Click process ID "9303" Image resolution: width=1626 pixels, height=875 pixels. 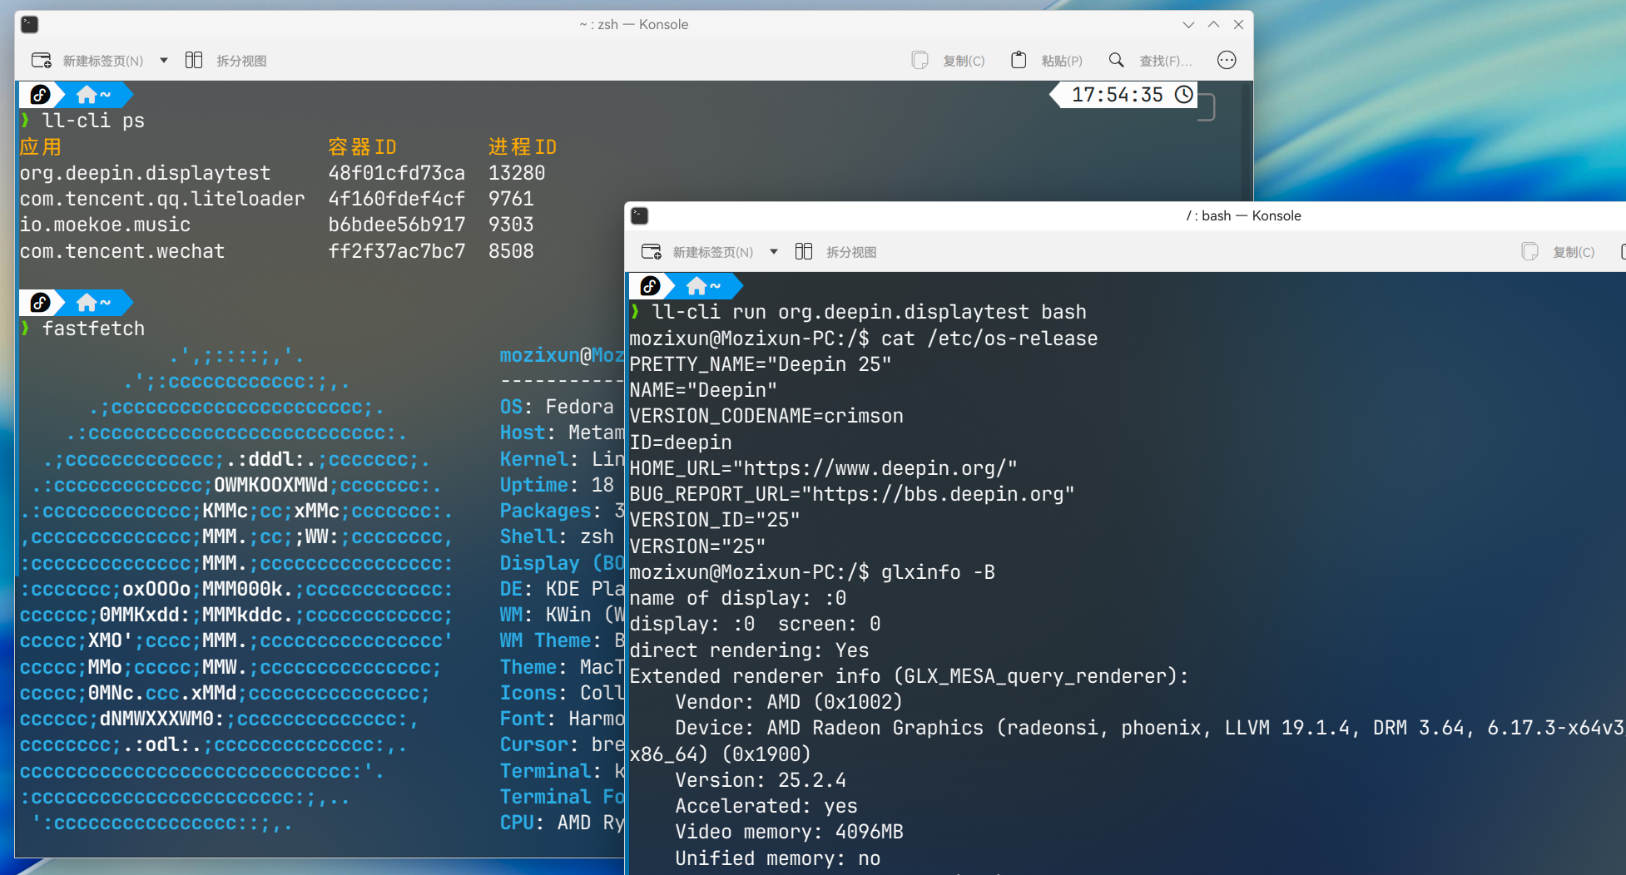[x=511, y=225]
